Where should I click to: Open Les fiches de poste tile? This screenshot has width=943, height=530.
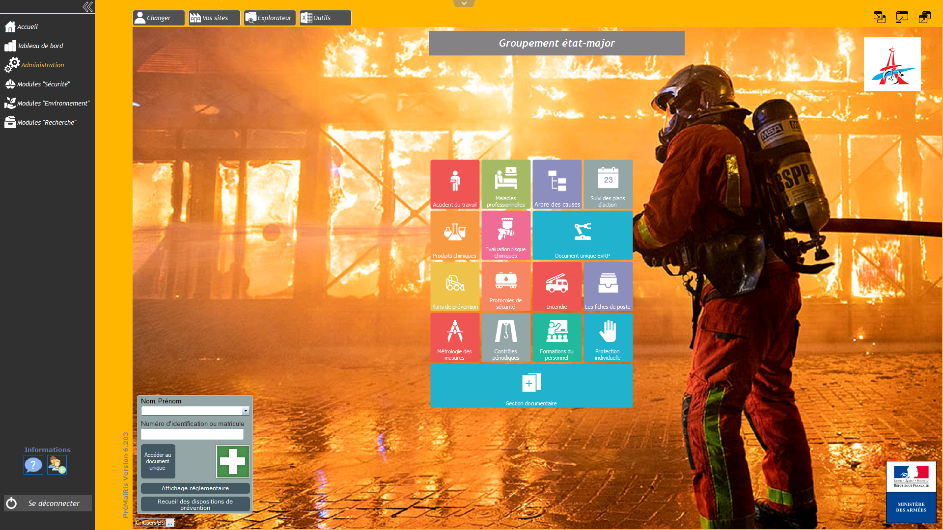click(x=608, y=286)
